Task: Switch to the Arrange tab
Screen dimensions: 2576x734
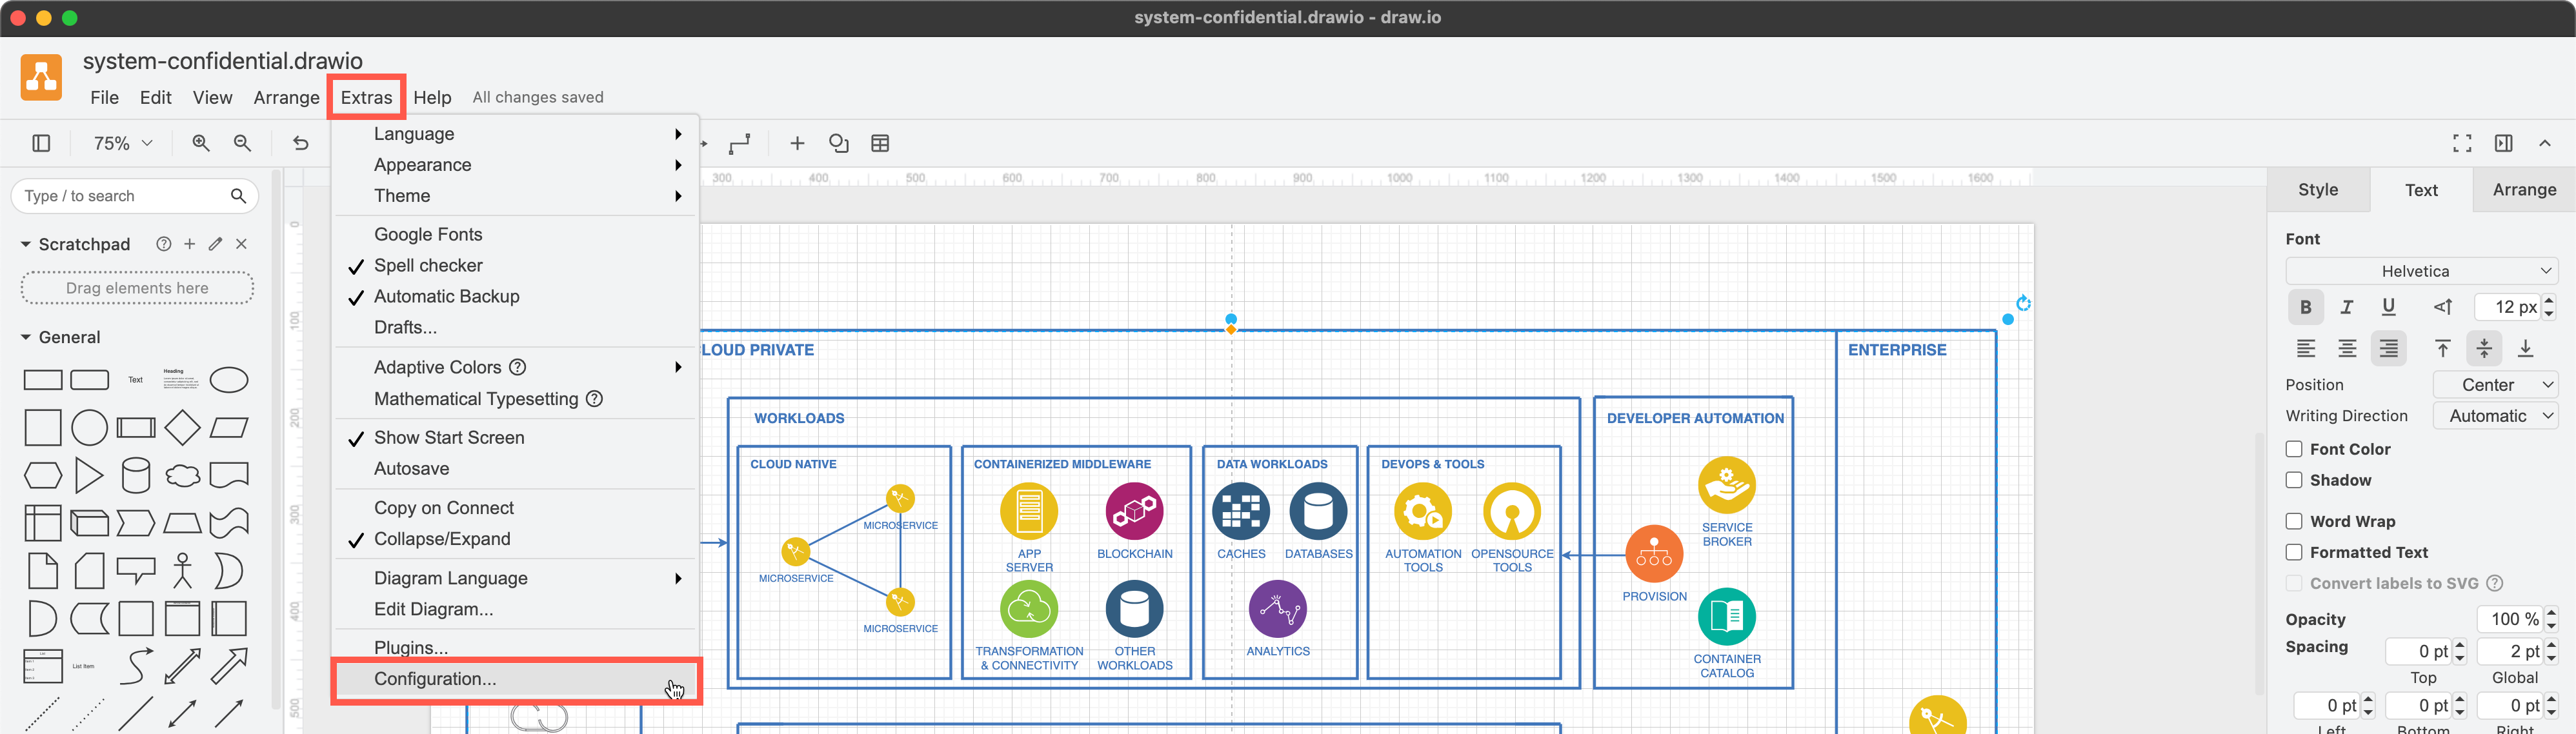Action: click(x=2523, y=190)
